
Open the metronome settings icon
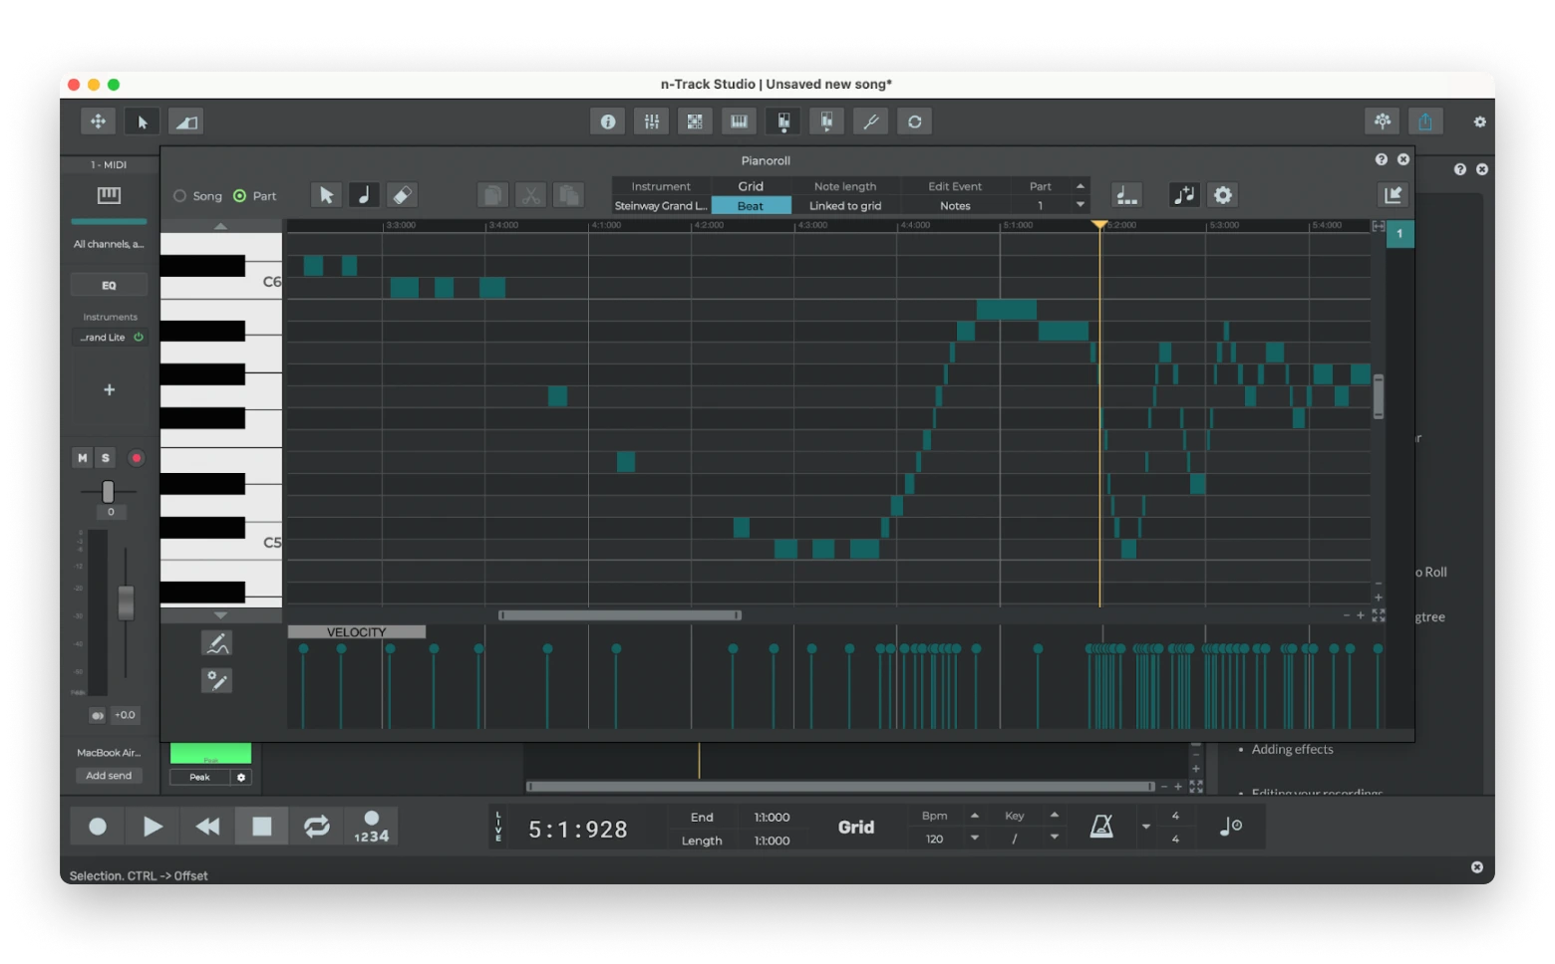tap(1101, 827)
